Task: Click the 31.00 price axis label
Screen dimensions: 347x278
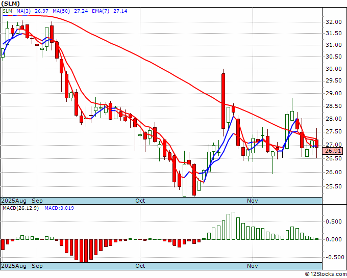Action: tap(334, 45)
